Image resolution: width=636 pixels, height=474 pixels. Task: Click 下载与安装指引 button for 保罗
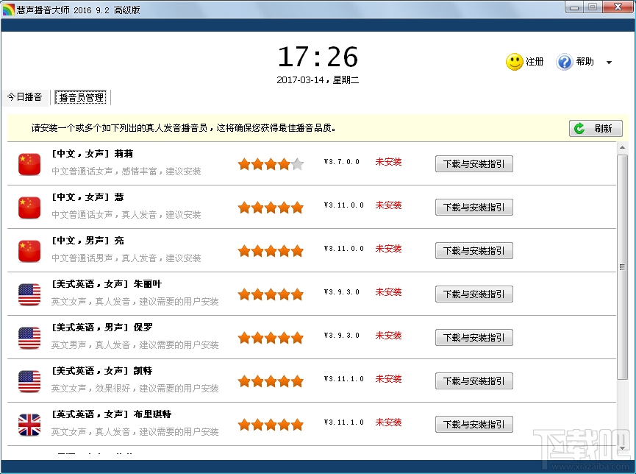click(474, 337)
